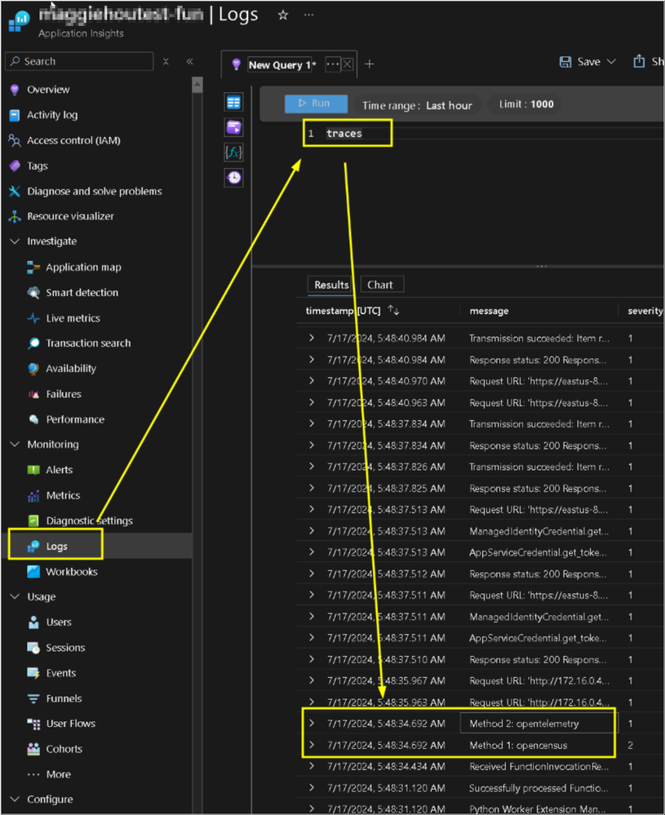Screen dimensions: 665x815
Task: Expand the Method 1: opencensus row
Action: point(312,745)
